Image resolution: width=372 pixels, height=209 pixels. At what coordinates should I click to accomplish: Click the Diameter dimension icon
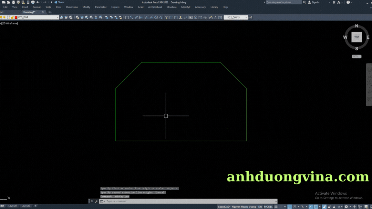pyautogui.click(x=156, y=17)
